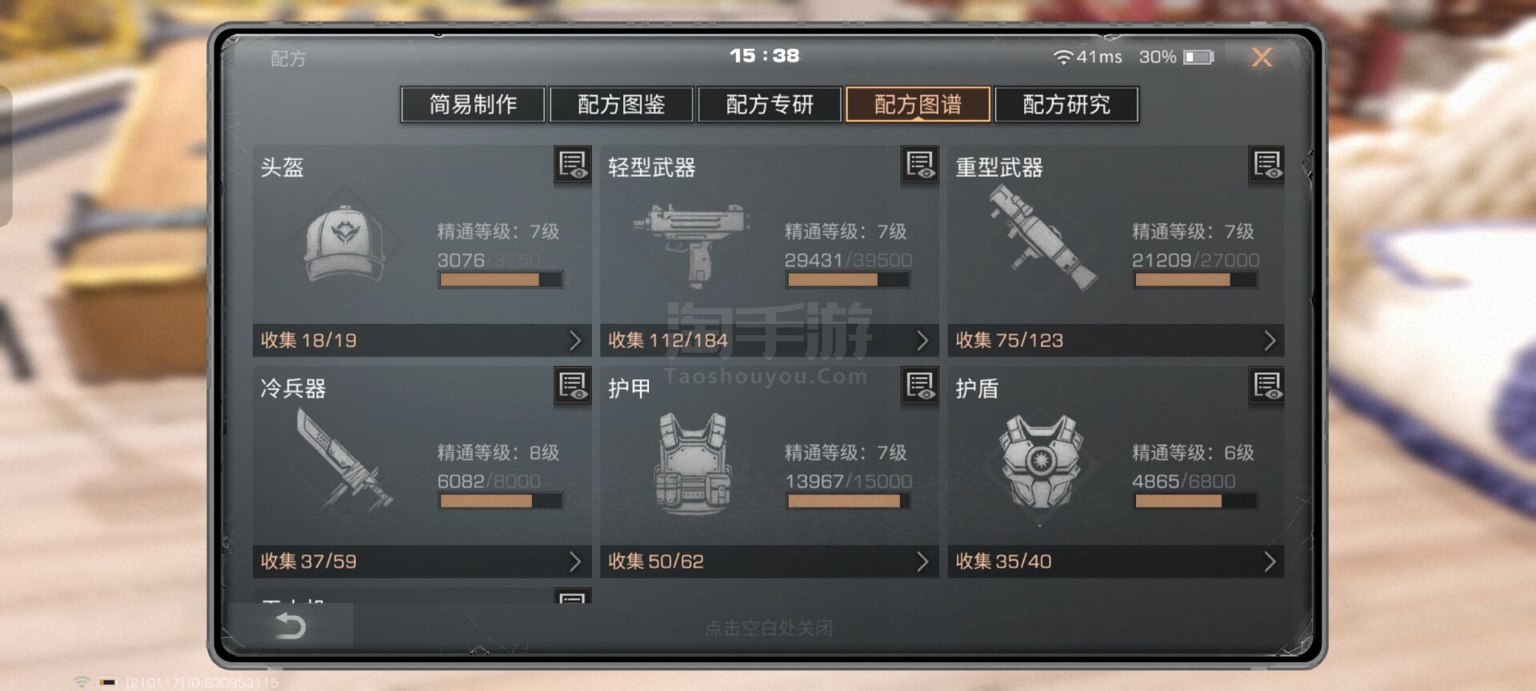Click the list-eye icon on the 护盾 card
1536x691 pixels.
tap(1267, 387)
